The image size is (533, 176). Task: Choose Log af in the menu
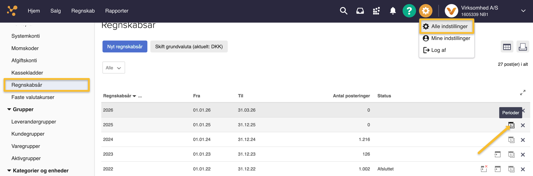pyautogui.click(x=438, y=50)
